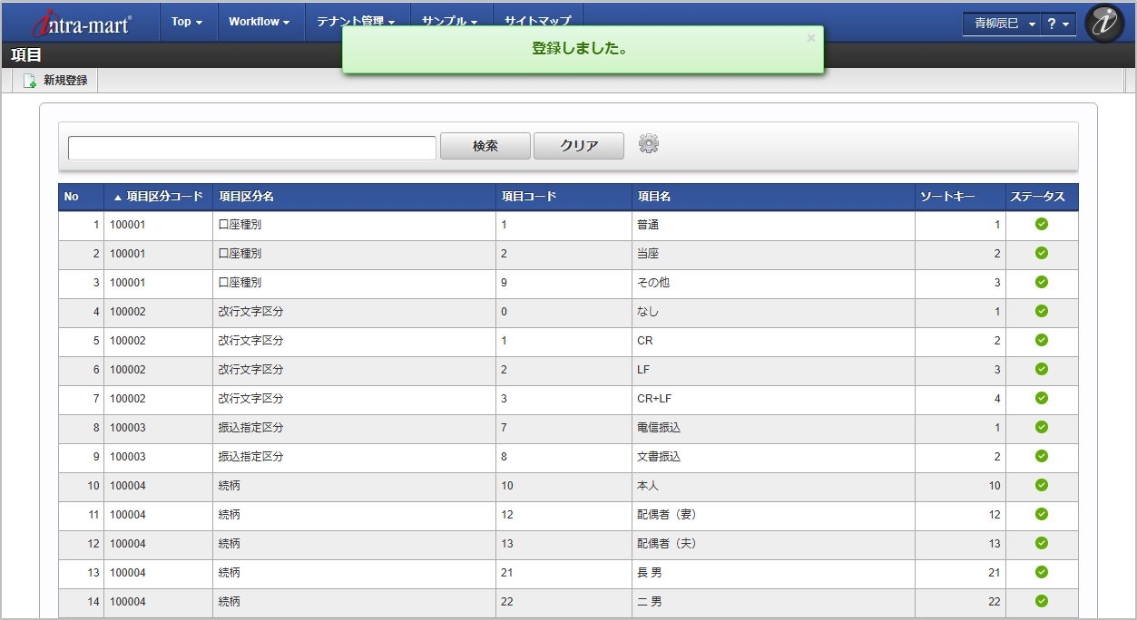Image resolution: width=1137 pixels, height=620 pixels.
Task: Select the 文書振込 item name cell
Action: pos(774,457)
